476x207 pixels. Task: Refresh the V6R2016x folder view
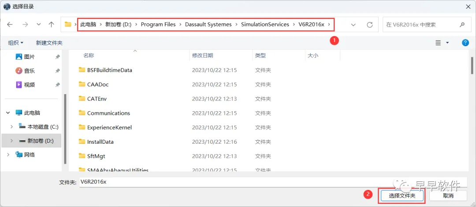pos(369,25)
